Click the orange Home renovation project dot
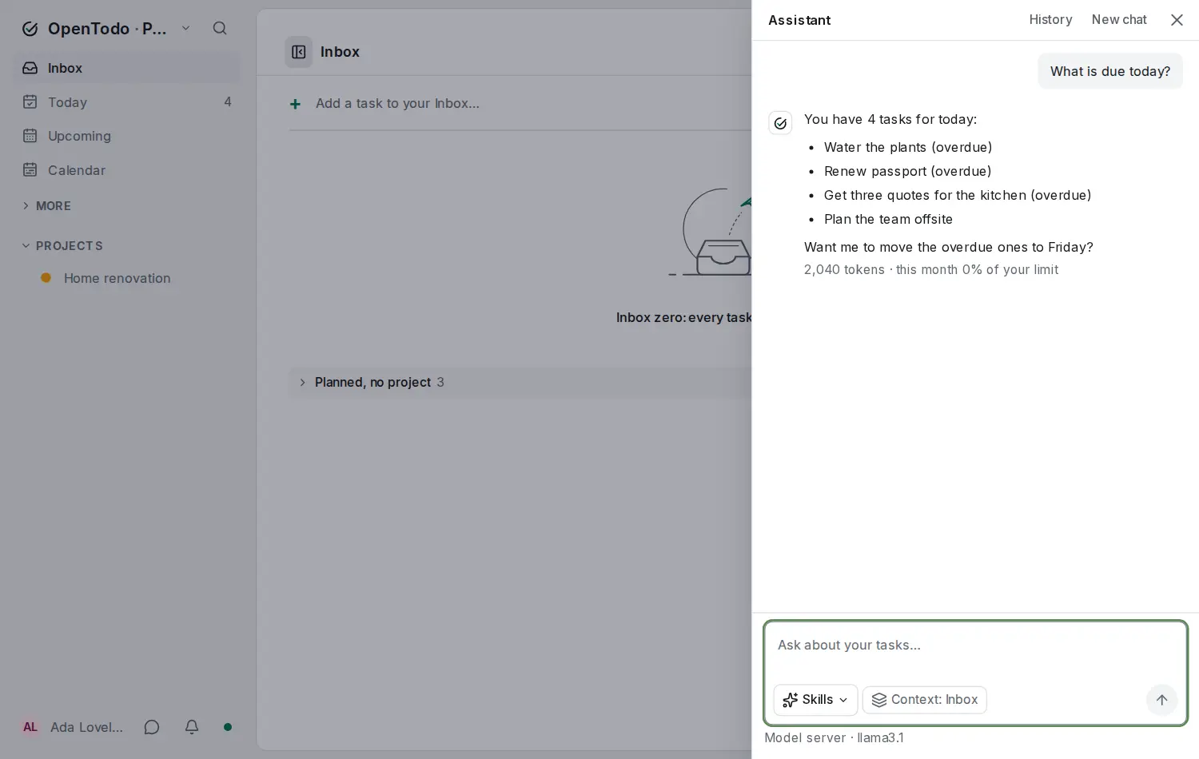Screen dimensions: 1199x759 (x=46, y=278)
